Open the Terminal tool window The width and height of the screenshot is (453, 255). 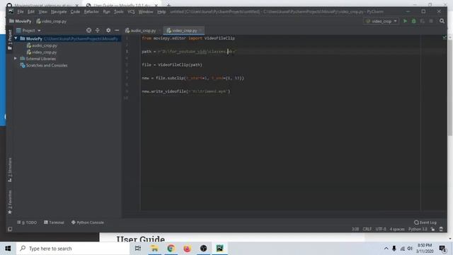[x=54, y=222]
